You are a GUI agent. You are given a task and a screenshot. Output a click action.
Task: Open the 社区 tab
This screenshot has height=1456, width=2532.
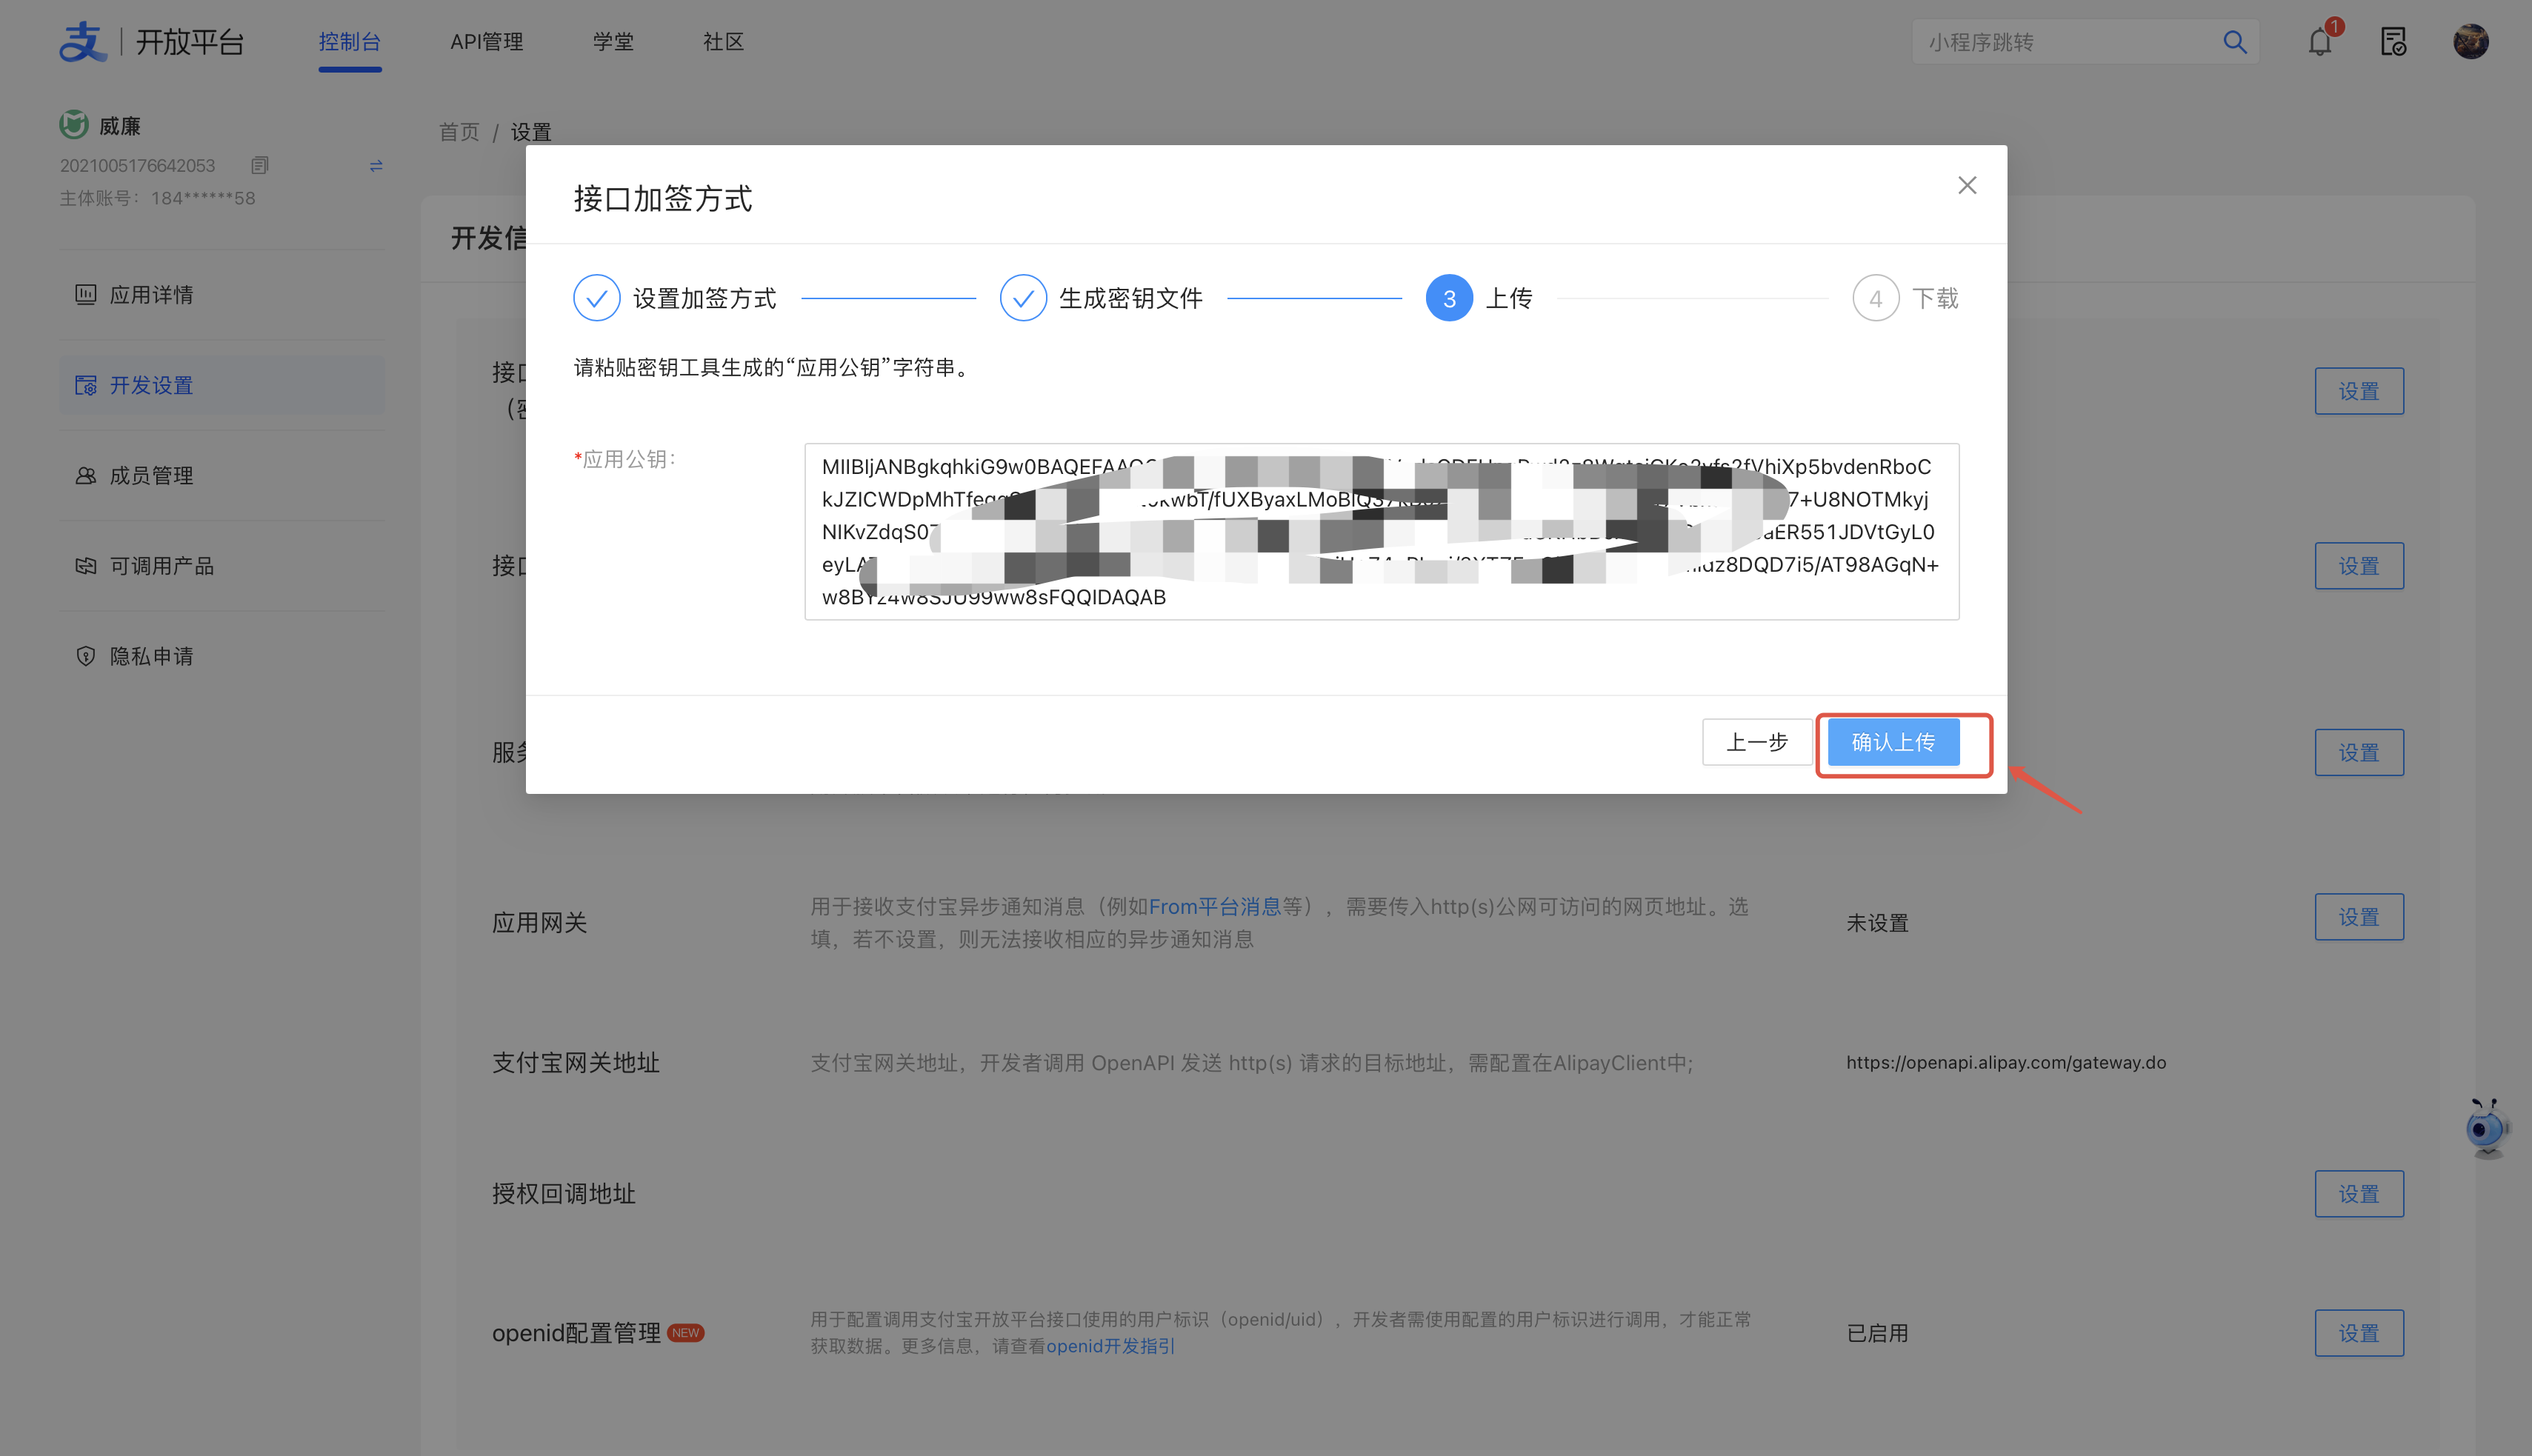click(x=723, y=42)
